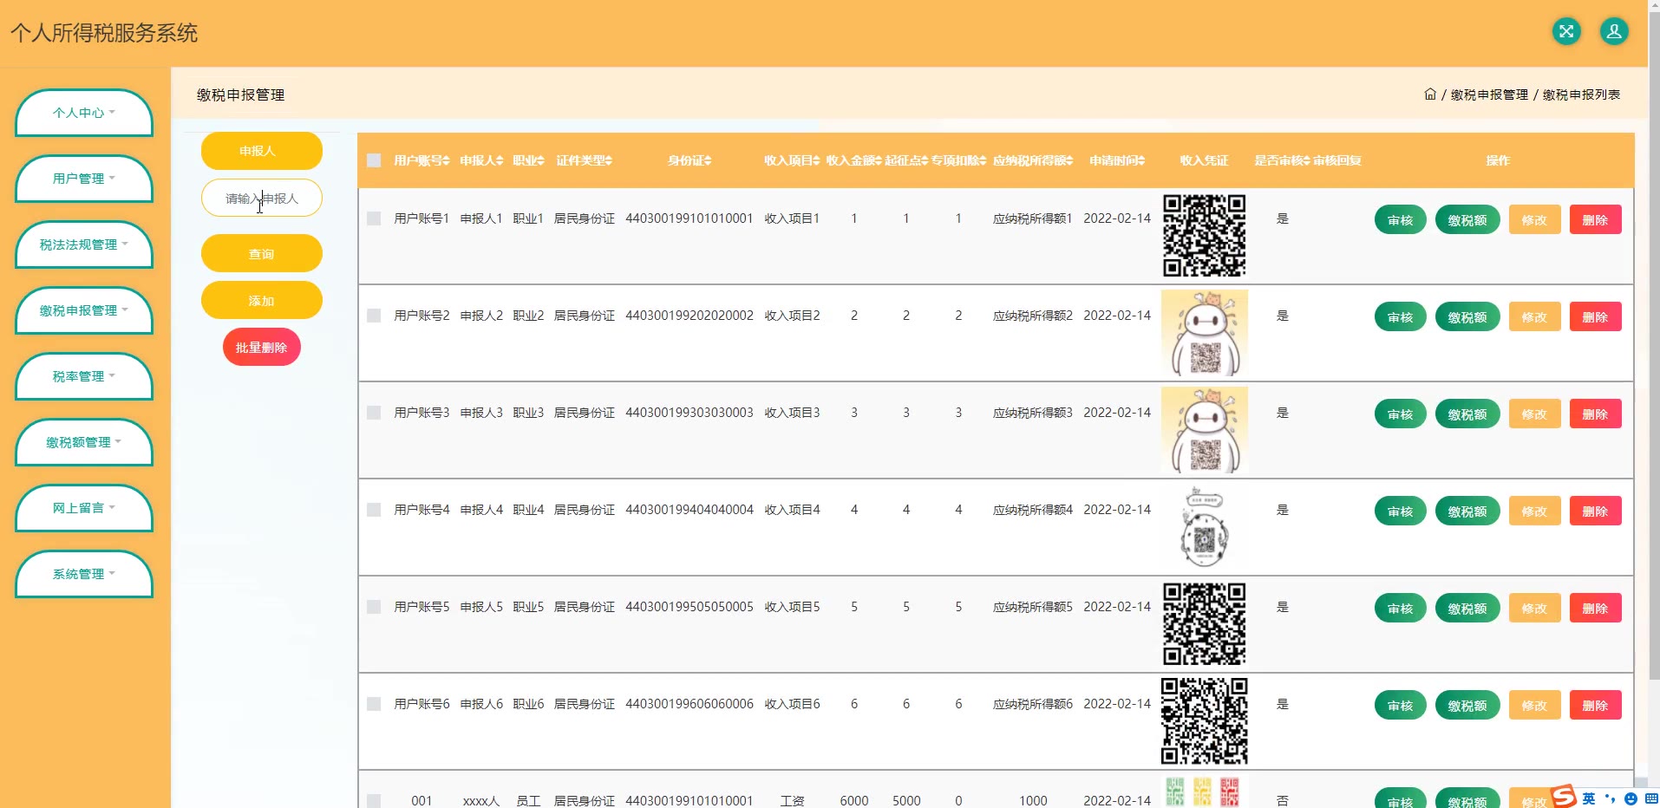The height and width of the screenshot is (808, 1660).
Task: Select the checkbox for account 001 row
Action: tap(374, 801)
